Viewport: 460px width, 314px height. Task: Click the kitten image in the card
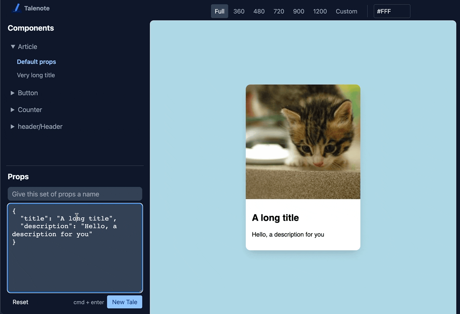(303, 142)
